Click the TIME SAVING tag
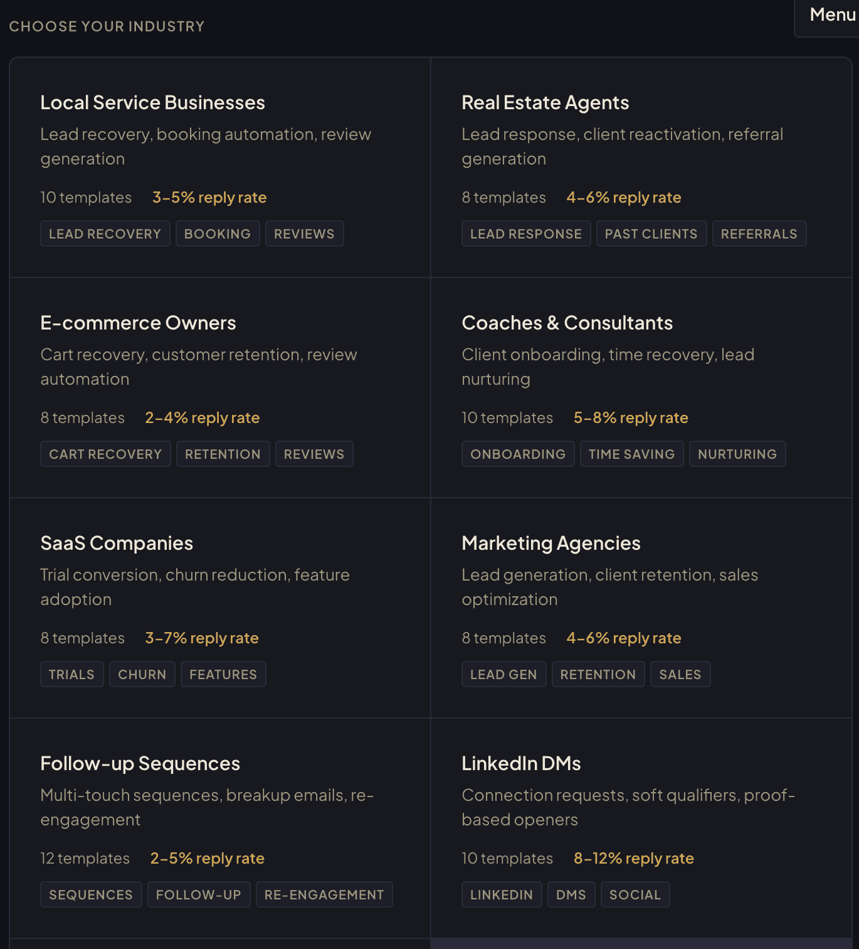This screenshot has height=949, width=859. tap(631, 454)
